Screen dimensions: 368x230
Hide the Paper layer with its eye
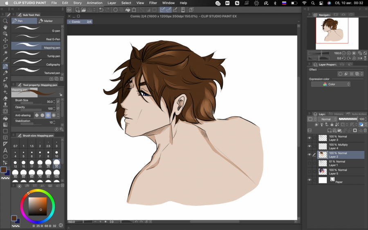click(310, 180)
